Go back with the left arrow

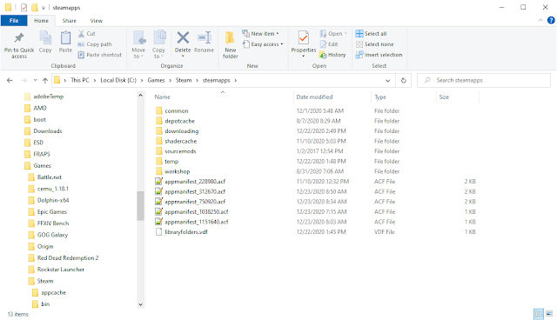[x=10, y=81]
